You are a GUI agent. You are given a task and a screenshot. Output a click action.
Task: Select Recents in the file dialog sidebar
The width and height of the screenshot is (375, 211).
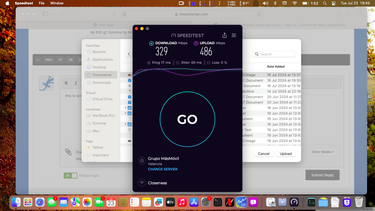click(x=100, y=52)
